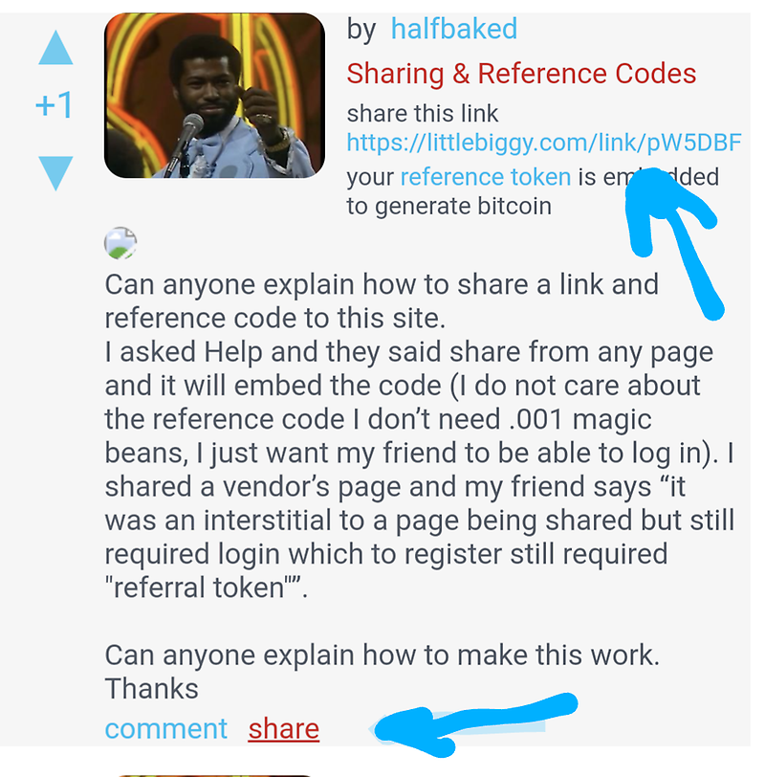Open the post thumbnail of the singer
765x777 pixels.
coord(214,95)
